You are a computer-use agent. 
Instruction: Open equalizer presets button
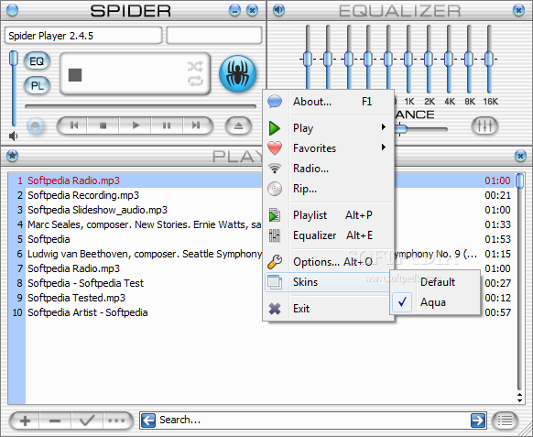484,126
